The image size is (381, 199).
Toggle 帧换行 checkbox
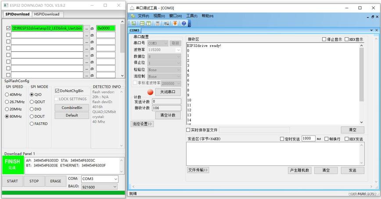pos(326,139)
